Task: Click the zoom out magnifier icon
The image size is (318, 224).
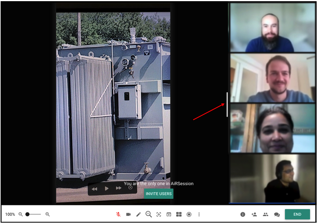Action: pyautogui.click(x=21, y=214)
